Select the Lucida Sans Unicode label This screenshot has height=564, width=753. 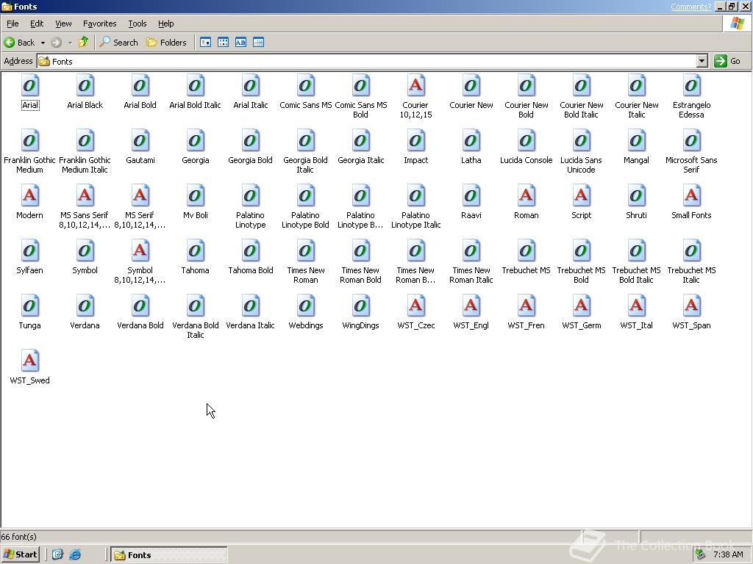[x=581, y=164]
